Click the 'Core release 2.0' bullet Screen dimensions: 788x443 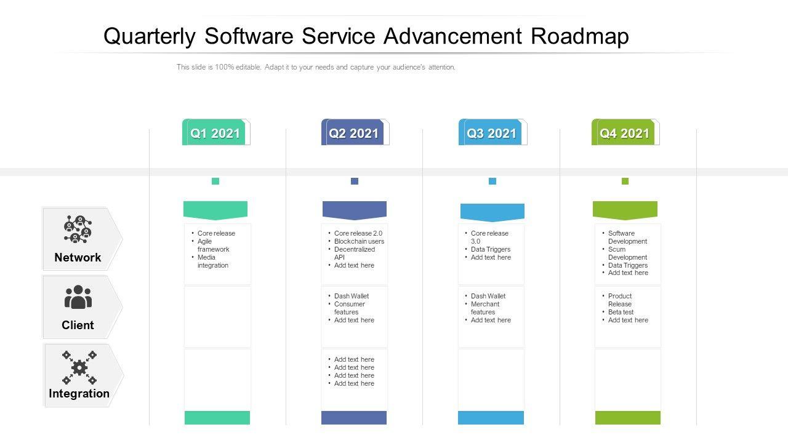[358, 233]
